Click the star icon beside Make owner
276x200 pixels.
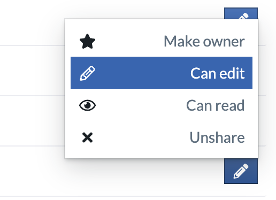point(87,41)
